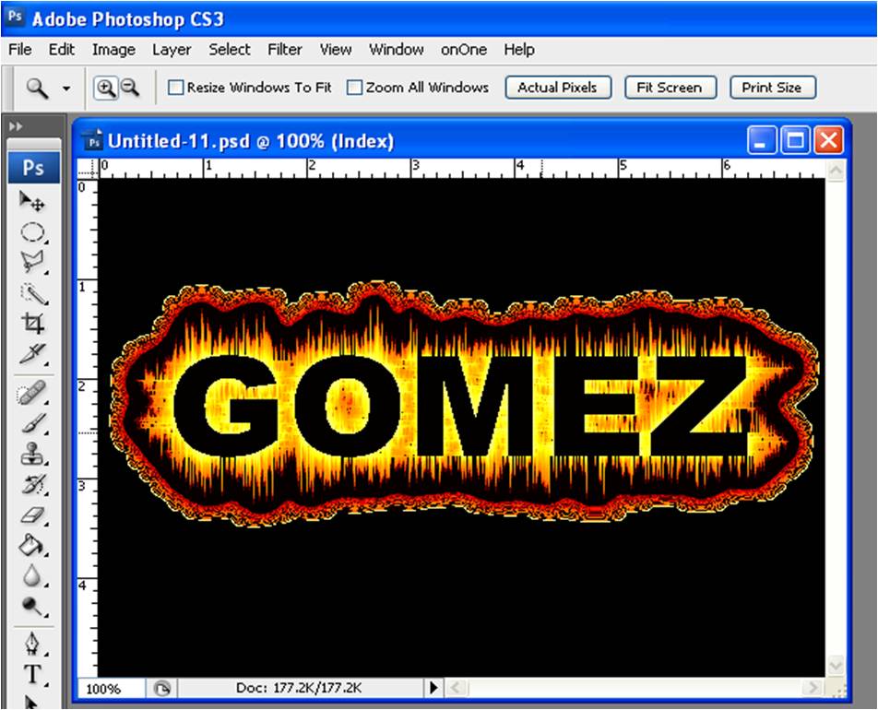The image size is (878, 710).
Task: Select the Elliptical Marquee tool
Action: click(32, 232)
